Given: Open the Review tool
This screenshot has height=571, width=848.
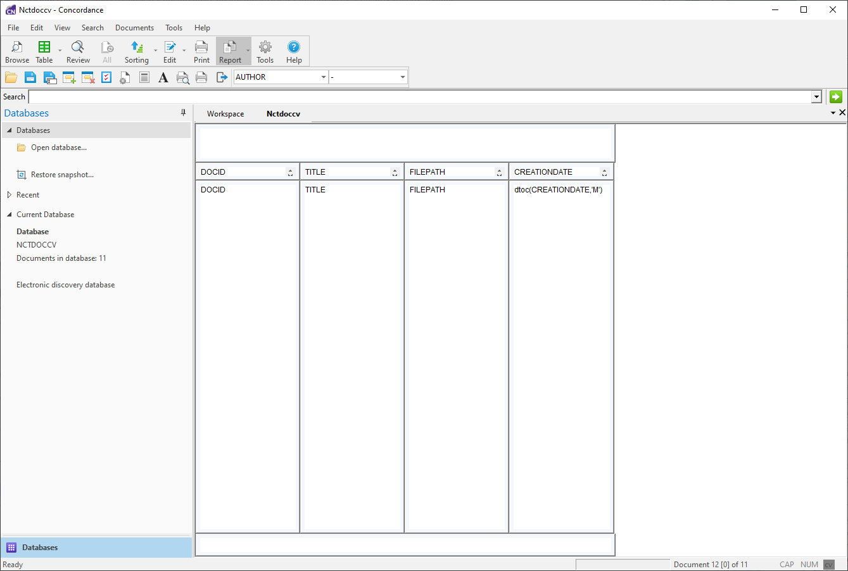Looking at the screenshot, I should [78, 52].
